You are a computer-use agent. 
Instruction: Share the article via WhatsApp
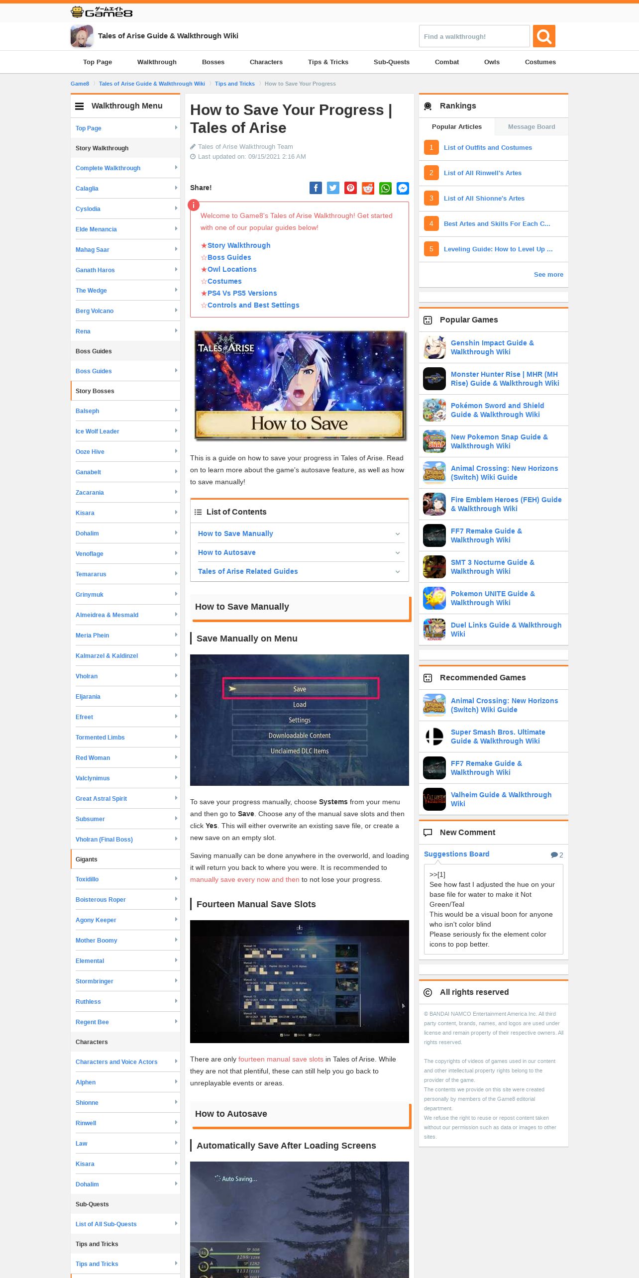coord(386,188)
